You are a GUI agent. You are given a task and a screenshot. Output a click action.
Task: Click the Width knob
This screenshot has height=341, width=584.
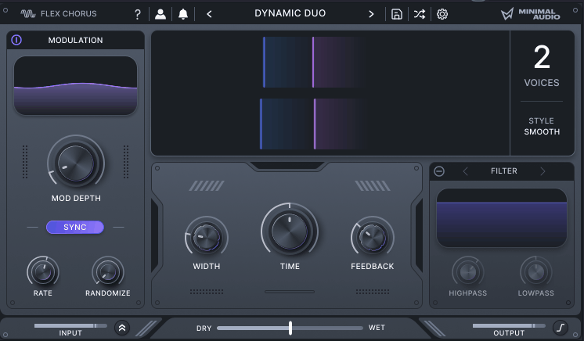(207, 238)
